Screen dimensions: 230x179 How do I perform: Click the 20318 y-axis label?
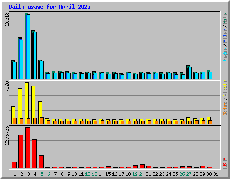coord(7,19)
